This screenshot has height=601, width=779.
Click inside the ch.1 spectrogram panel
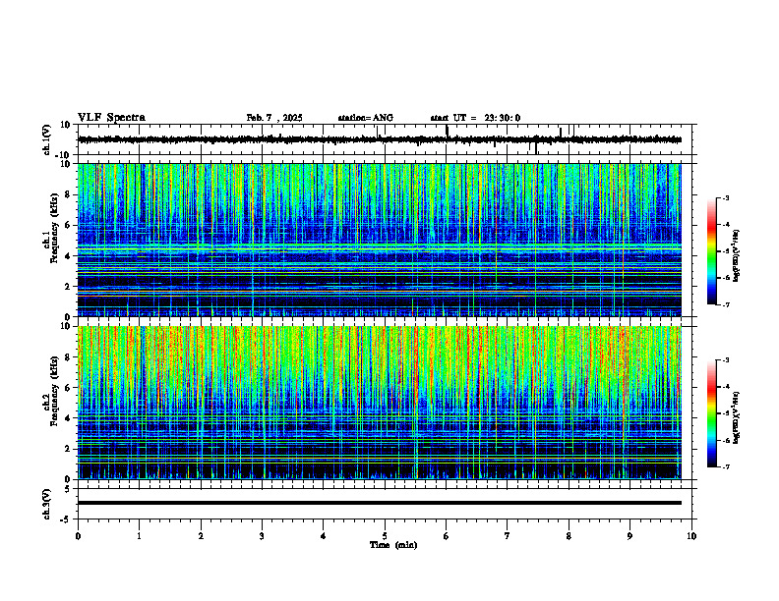pyautogui.click(x=380, y=240)
